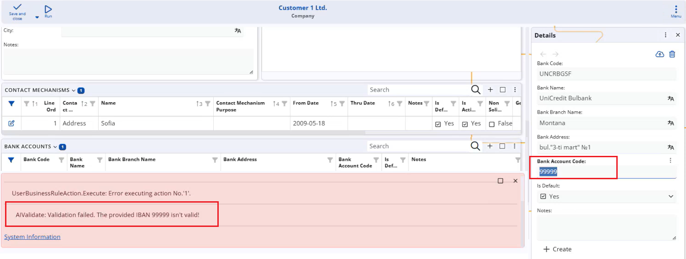The height and width of the screenshot is (259, 686).
Task: Click the search magnifier in Bank Accounts
Action: (476, 146)
